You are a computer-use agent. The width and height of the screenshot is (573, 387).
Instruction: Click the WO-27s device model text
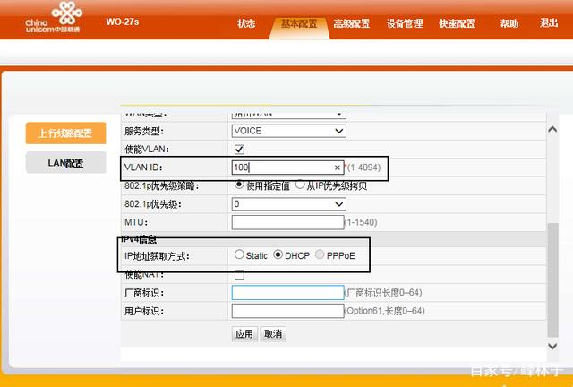tap(123, 21)
